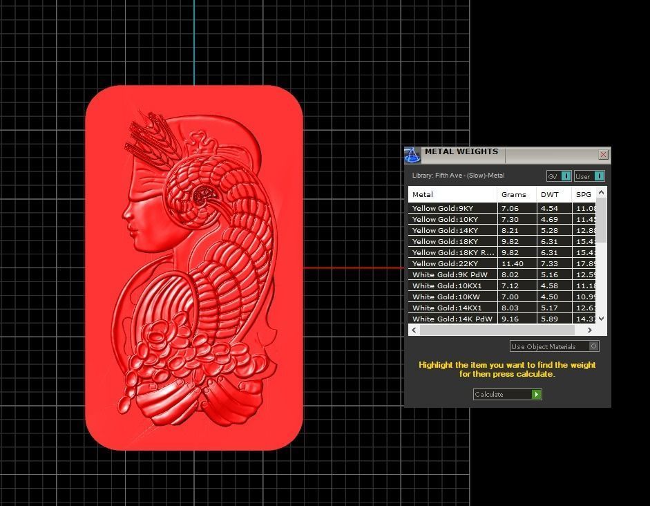Click the SPG column header
Viewport: 650px width, 506px height.
point(584,194)
